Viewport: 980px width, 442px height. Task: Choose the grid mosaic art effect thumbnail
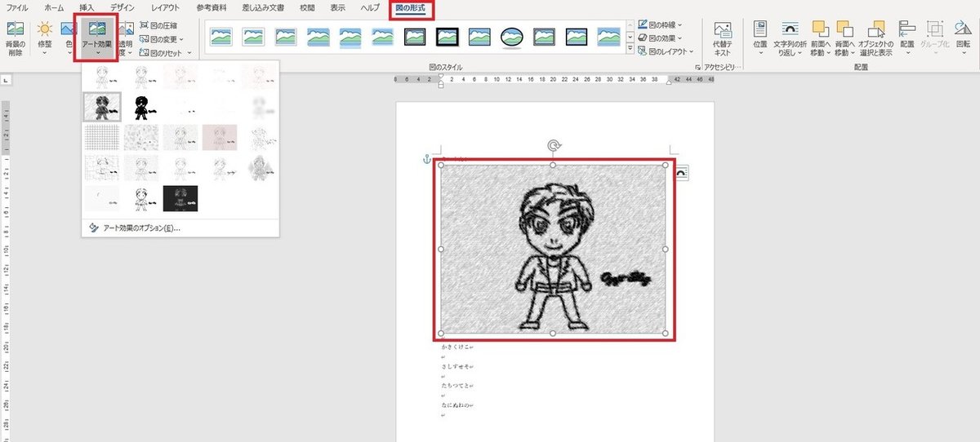(x=102, y=137)
